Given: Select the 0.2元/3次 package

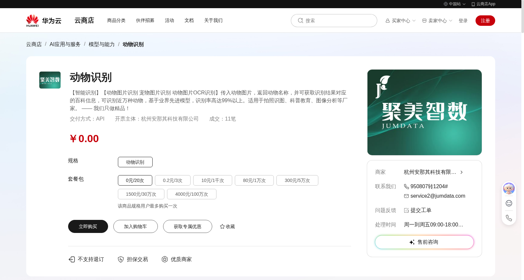Looking at the screenshot, I should pyautogui.click(x=173, y=180).
